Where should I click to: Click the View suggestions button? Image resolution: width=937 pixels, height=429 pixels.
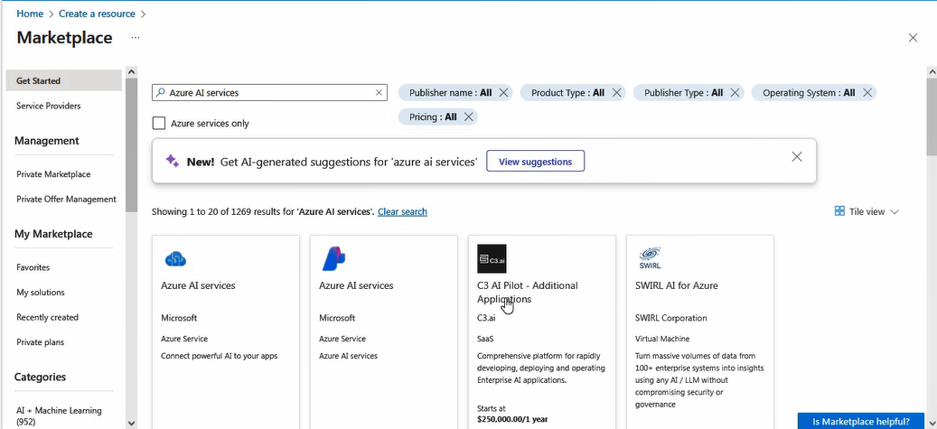point(535,162)
